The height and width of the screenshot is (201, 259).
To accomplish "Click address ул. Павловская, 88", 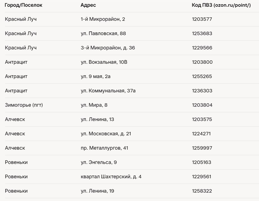I will pos(103,33).
